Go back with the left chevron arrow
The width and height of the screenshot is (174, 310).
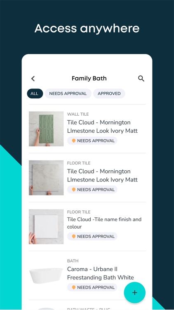[33, 79]
